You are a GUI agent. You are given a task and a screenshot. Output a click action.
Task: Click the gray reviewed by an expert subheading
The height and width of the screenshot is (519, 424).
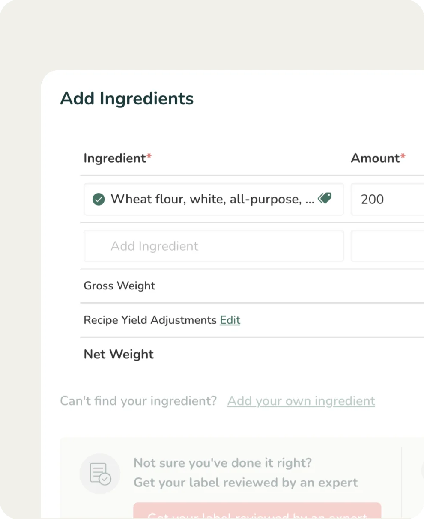(x=246, y=483)
